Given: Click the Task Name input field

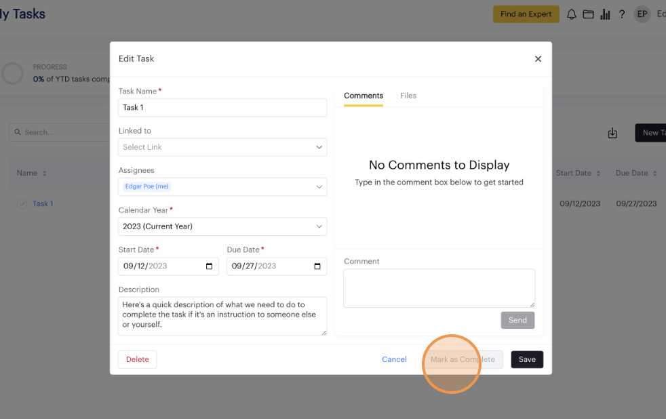Looking at the screenshot, I should coord(222,107).
